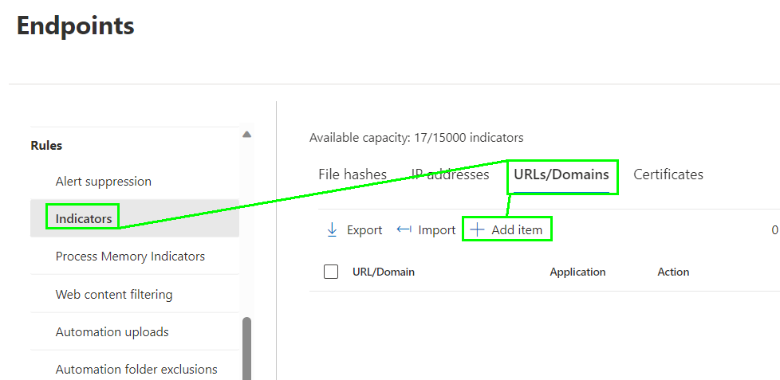780x380 pixels.
Task: Open the Automation uploads page
Action: 112,332
